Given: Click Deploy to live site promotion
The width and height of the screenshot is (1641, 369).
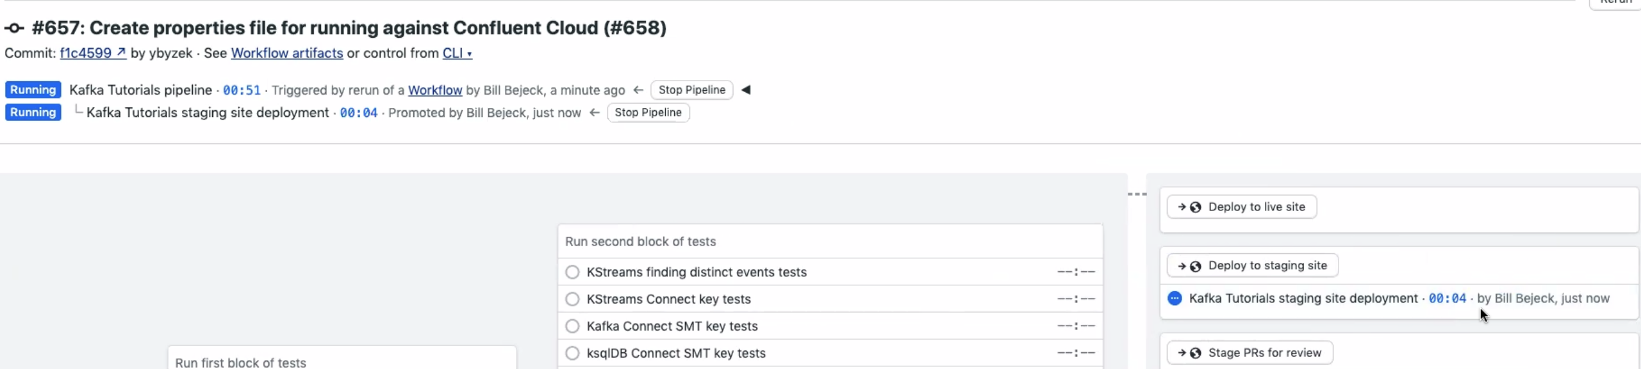Looking at the screenshot, I should (x=1241, y=207).
